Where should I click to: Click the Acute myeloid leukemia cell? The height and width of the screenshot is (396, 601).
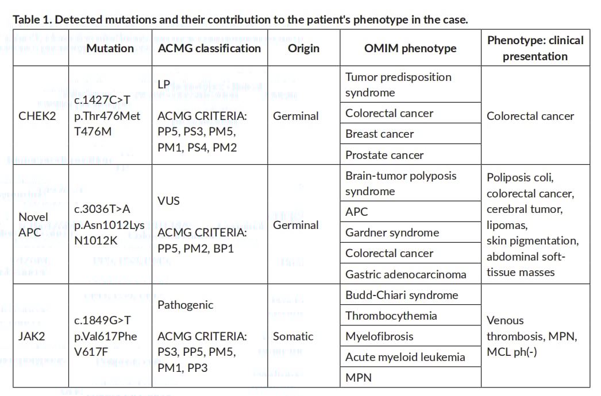405,357
